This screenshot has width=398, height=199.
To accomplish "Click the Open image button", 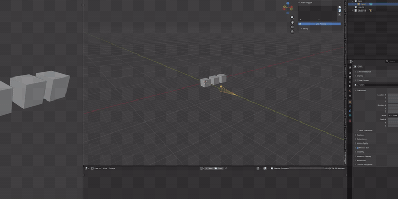I will (x=218, y=168).
